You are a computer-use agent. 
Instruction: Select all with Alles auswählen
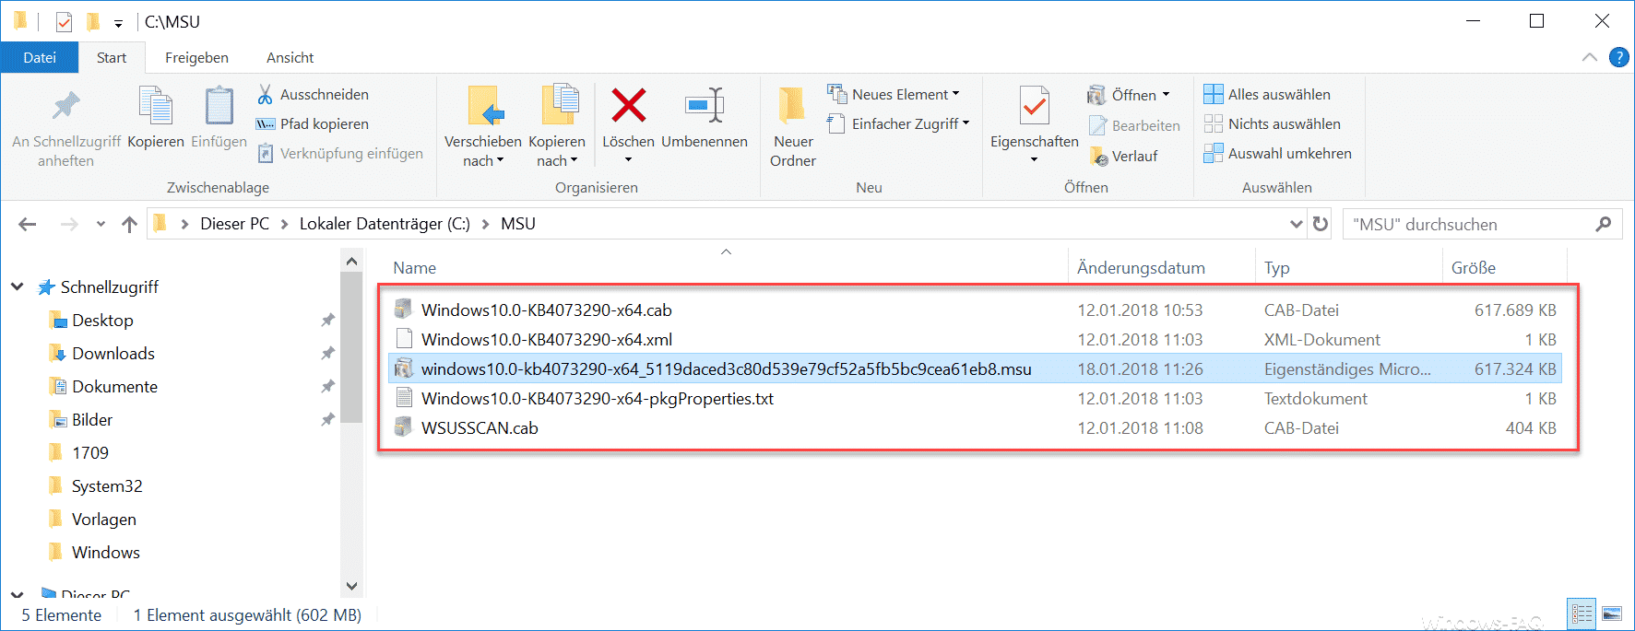1268,94
